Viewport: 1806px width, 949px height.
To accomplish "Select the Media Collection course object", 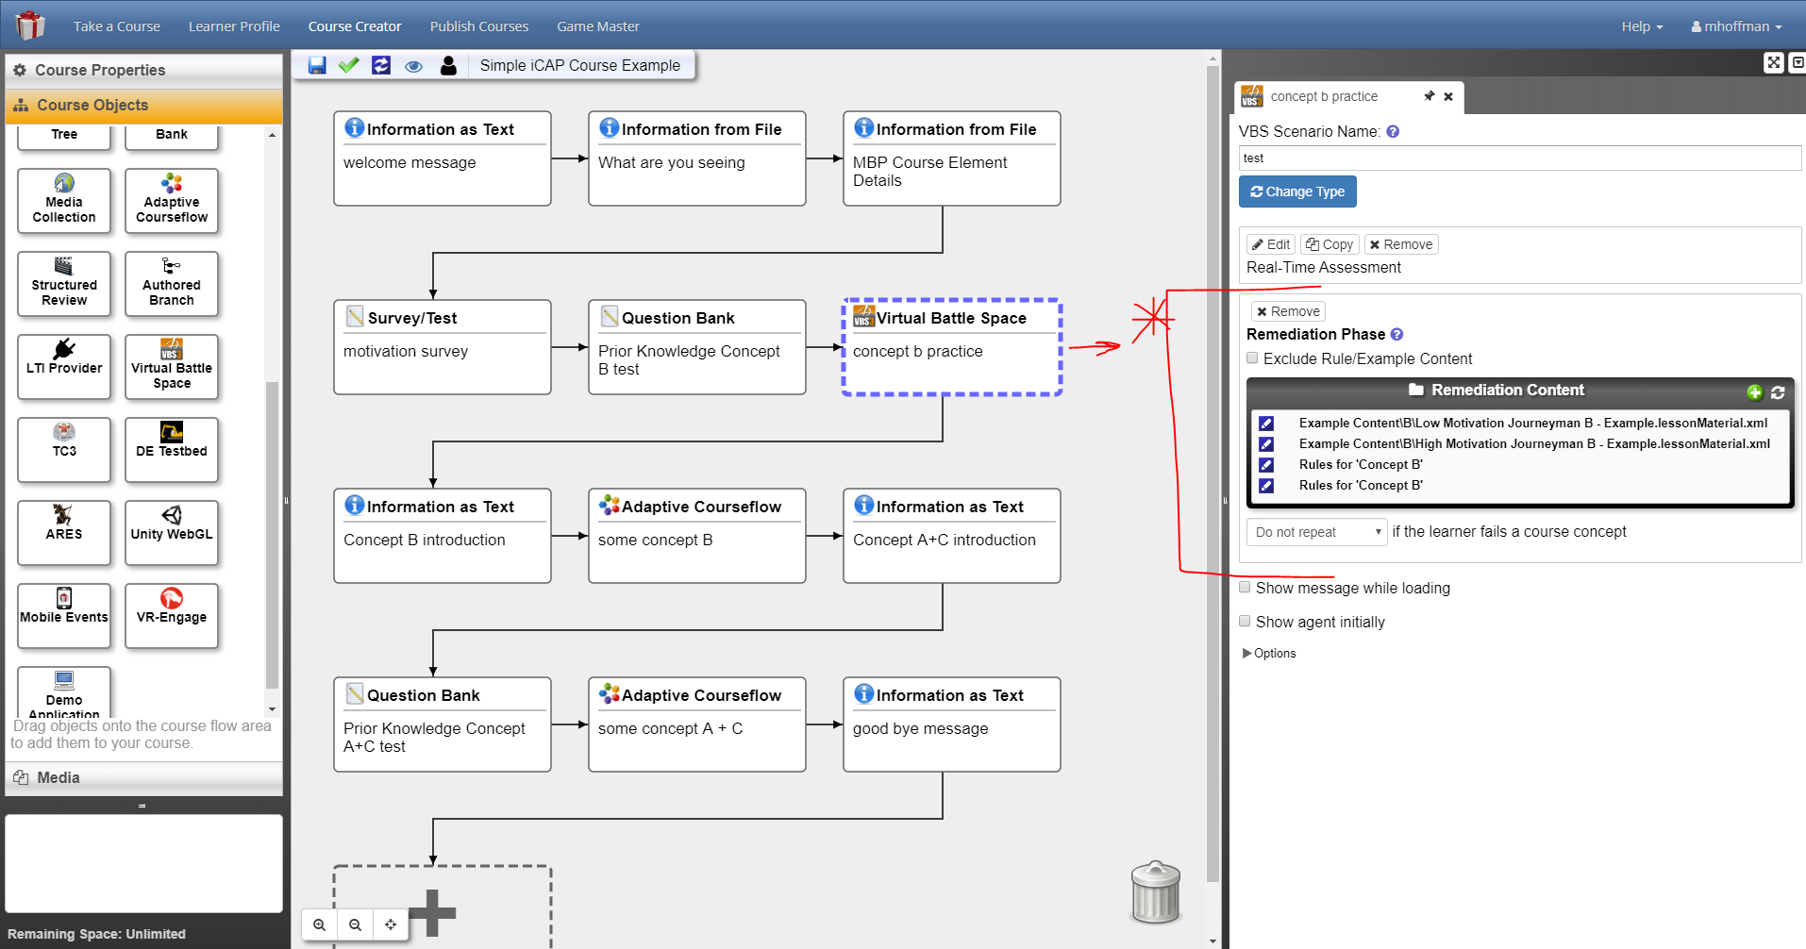I will [x=64, y=201].
